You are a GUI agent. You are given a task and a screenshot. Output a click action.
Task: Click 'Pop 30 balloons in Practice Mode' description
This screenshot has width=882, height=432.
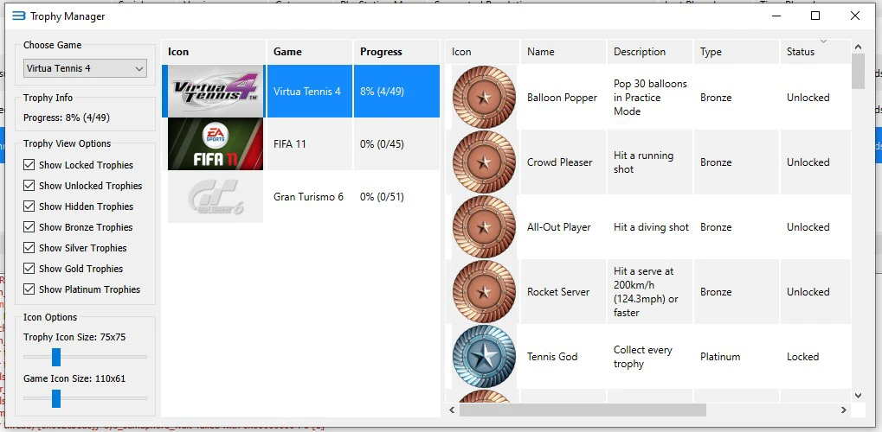(650, 98)
